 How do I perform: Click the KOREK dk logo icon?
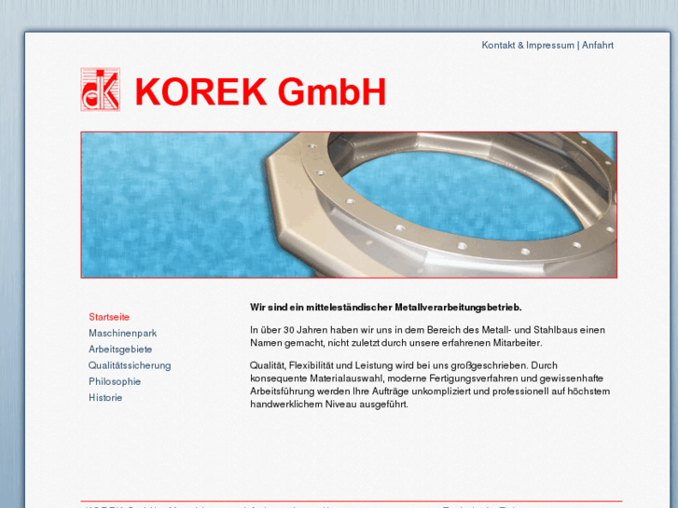(101, 89)
